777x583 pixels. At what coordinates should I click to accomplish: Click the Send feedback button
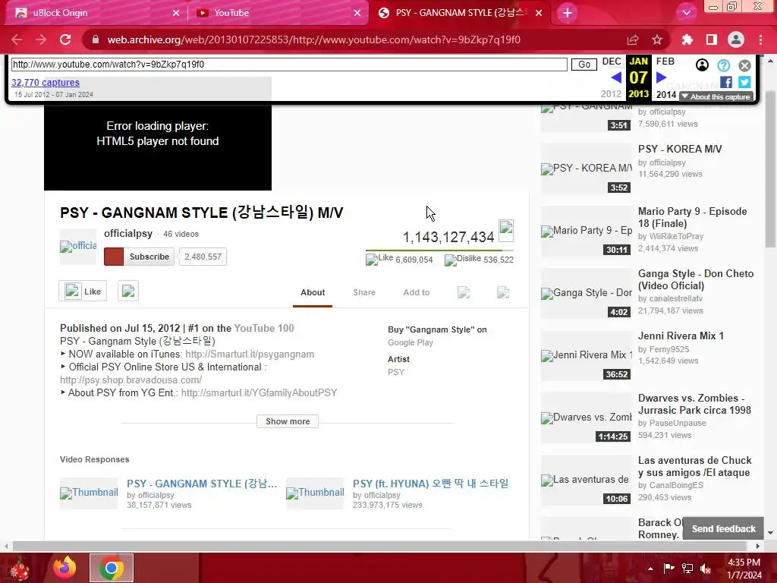pyautogui.click(x=723, y=529)
